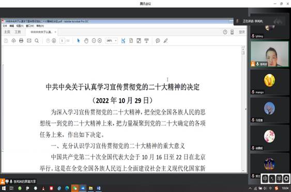
Task: Open the 编辑 menu
Action: coord(12,26)
